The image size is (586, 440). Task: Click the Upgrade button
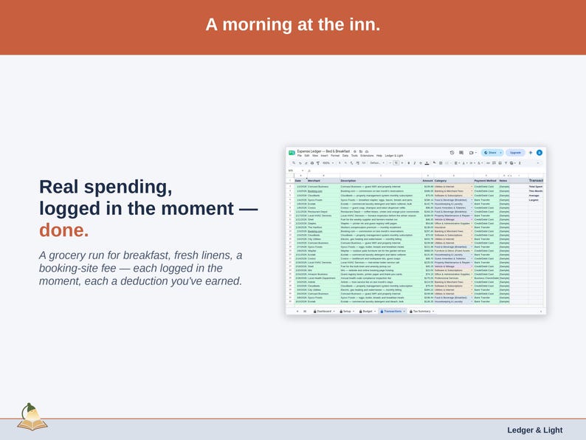click(515, 153)
